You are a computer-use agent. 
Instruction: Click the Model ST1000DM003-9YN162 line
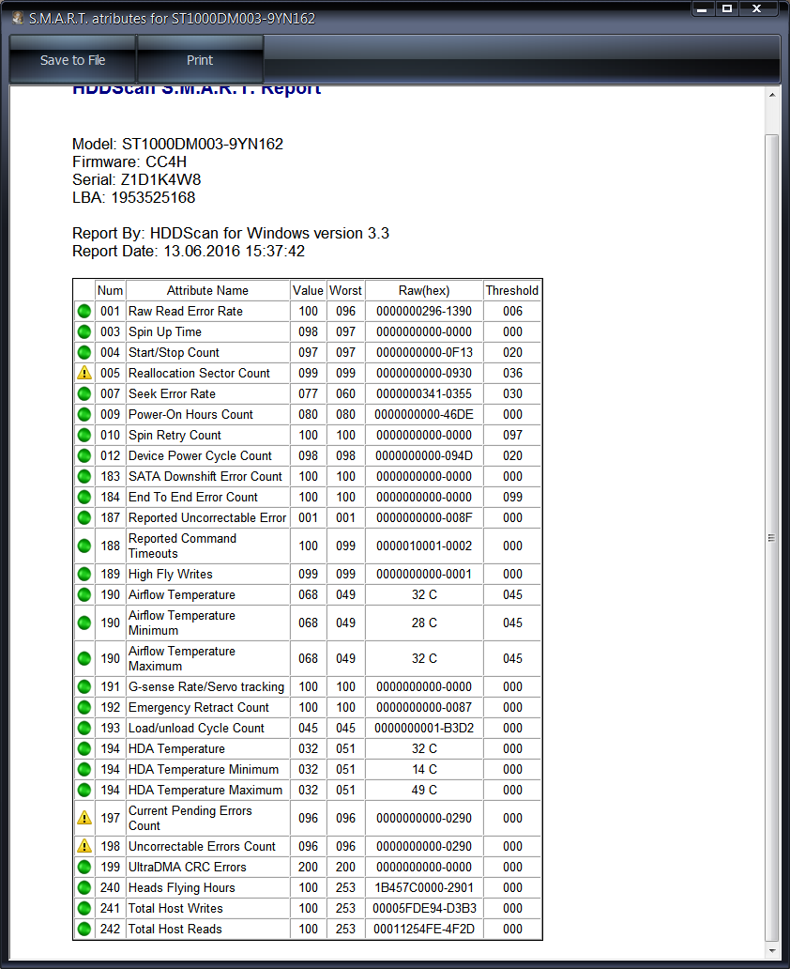pos(178,144)
